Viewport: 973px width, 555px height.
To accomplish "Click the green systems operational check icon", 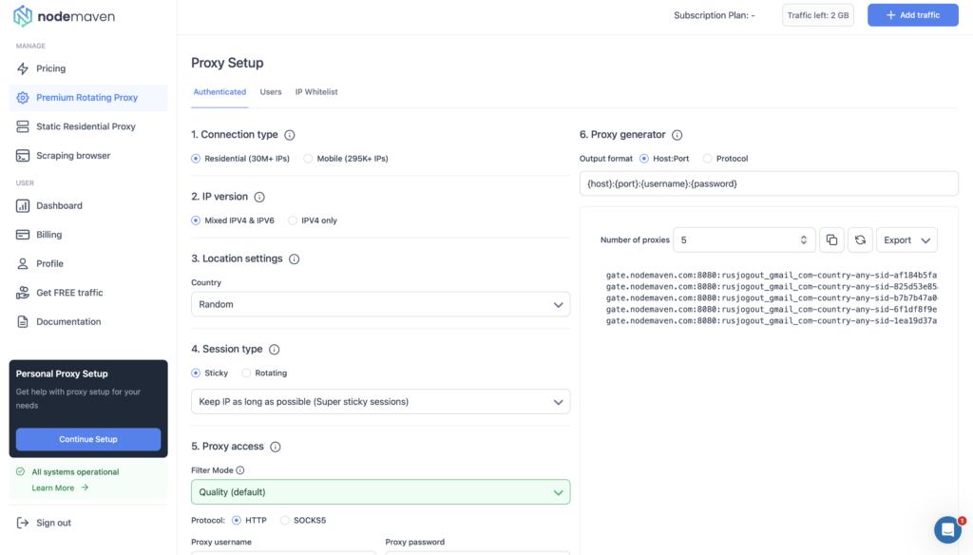I will (21, 471).
